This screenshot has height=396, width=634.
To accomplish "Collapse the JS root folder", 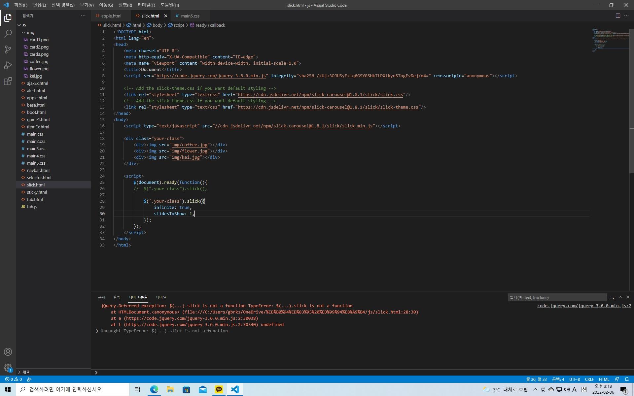I will 53,25.
